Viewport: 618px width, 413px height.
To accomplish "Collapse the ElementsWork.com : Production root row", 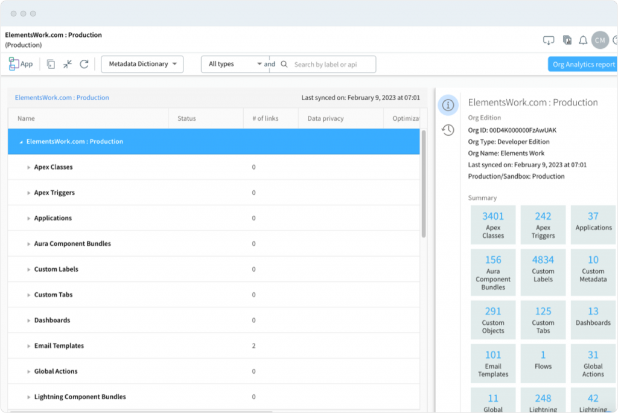I will (22, 142).
